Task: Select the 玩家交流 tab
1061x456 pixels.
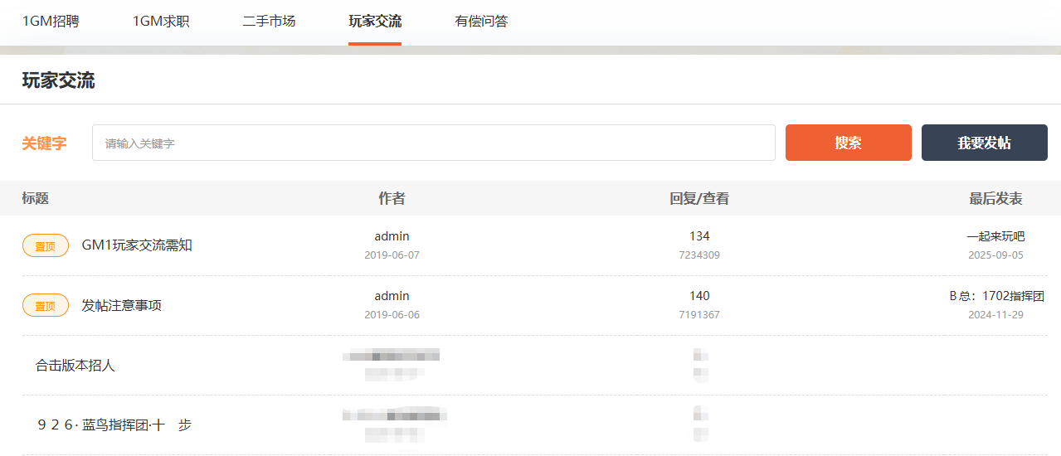Action: (375, 22)
